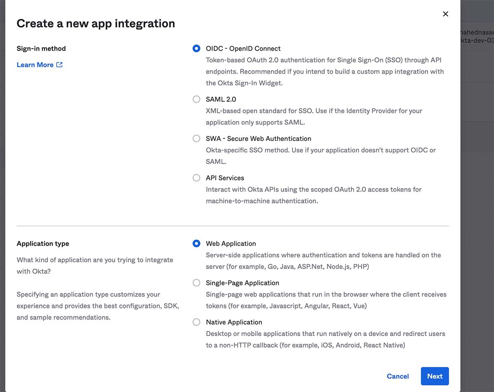This screenshot has width=494, height=392.
Task: Click the 'Web Application' option label text
Action: tap(231, 244)
